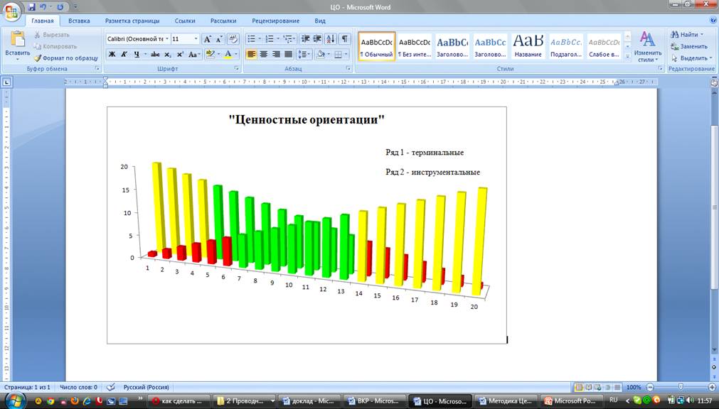Viewport: 719px width, 409px height.
Task: Expand the Изменить стили menu
Action: click(647, 47)
